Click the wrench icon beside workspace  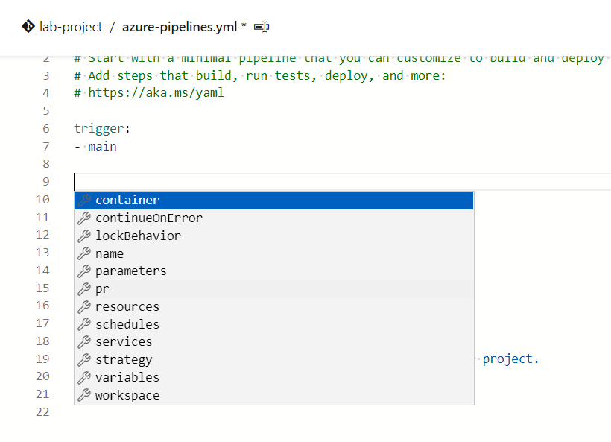pyautogui.click(x=84, y=395)
